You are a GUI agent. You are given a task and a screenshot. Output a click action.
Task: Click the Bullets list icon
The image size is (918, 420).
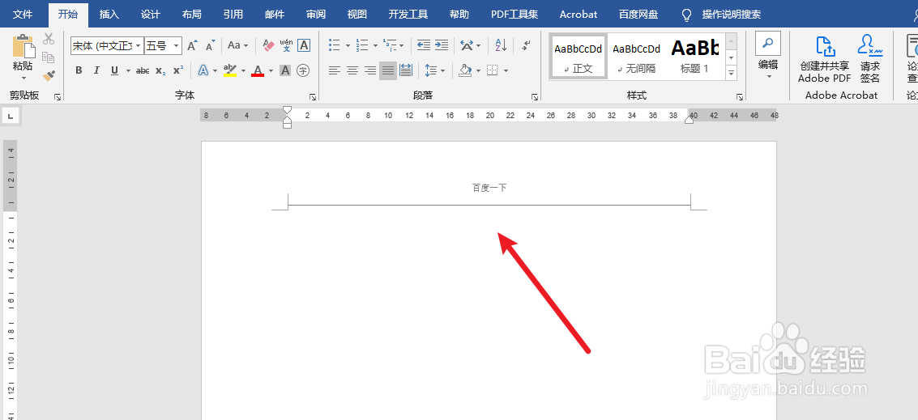pyautogui.click(x=335, y=45)
